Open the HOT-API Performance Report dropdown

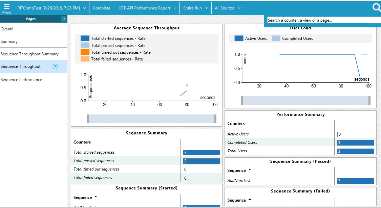point(147,7)
